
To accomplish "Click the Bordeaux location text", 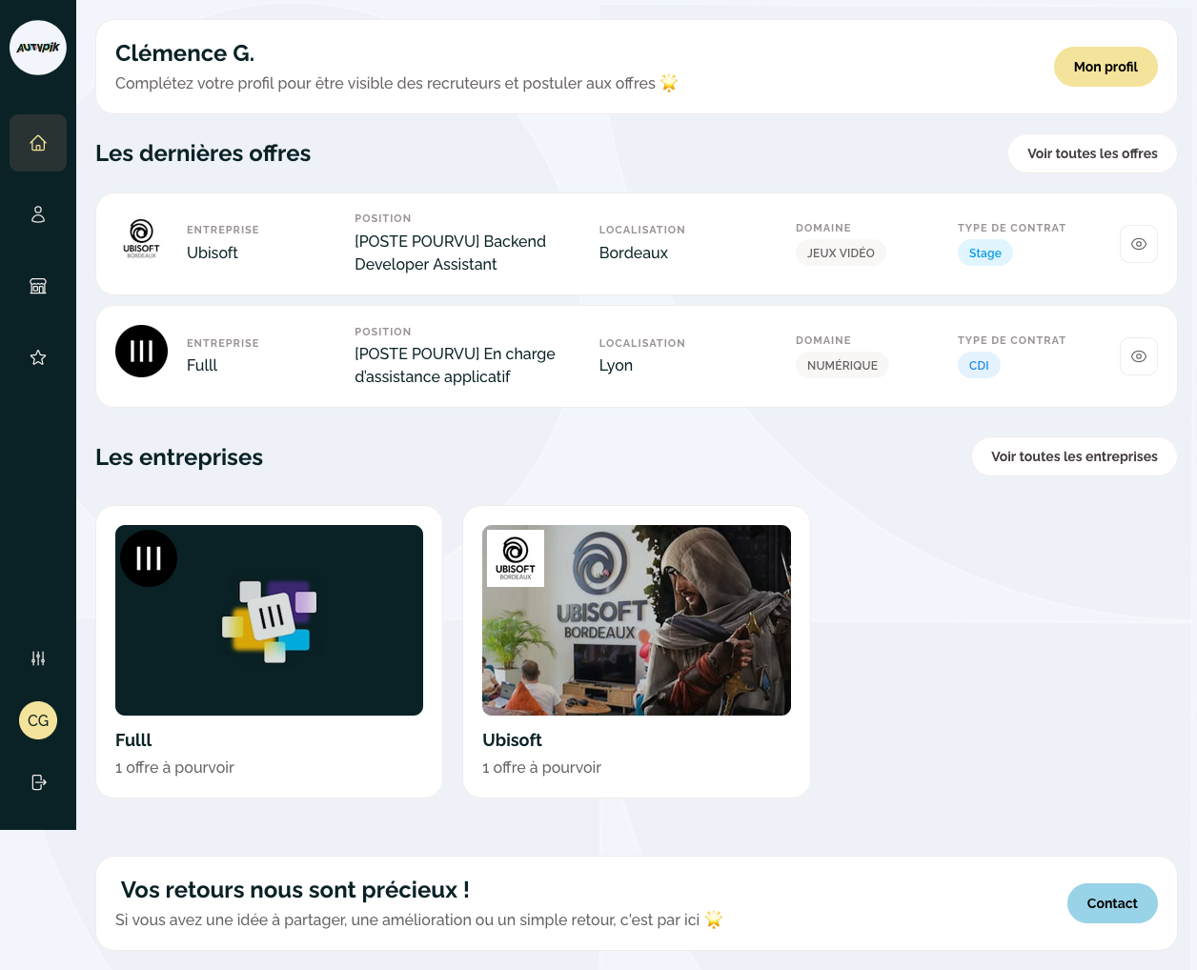I will click(x=634, y=253).
